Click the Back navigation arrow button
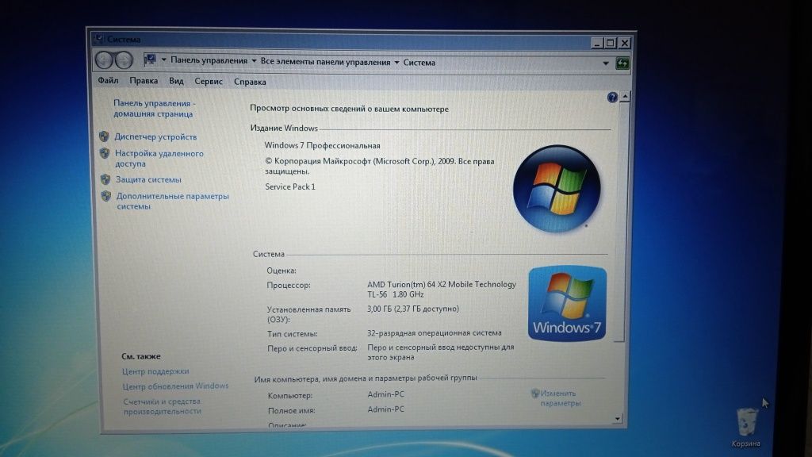 (x=104, y=60)
